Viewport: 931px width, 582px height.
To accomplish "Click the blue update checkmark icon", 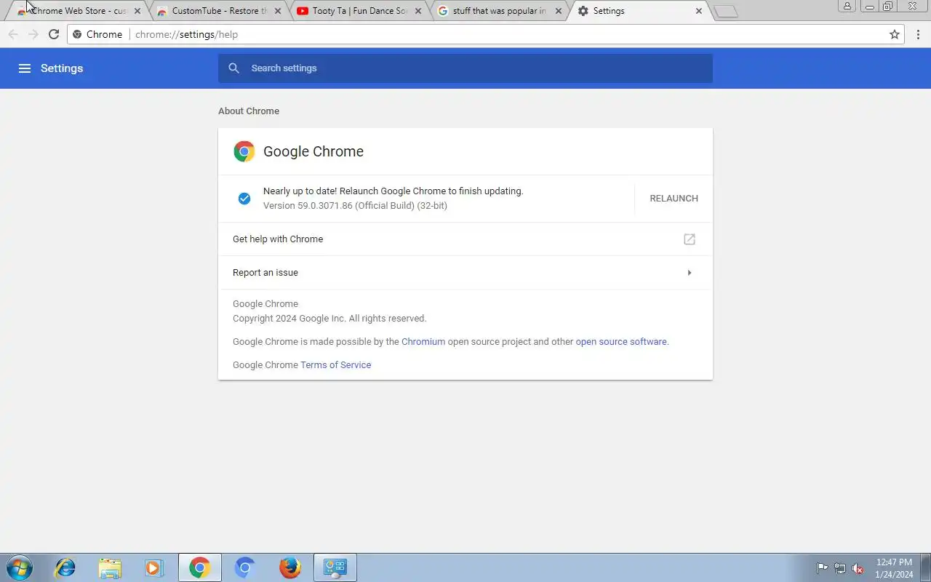I will [244, 199].
